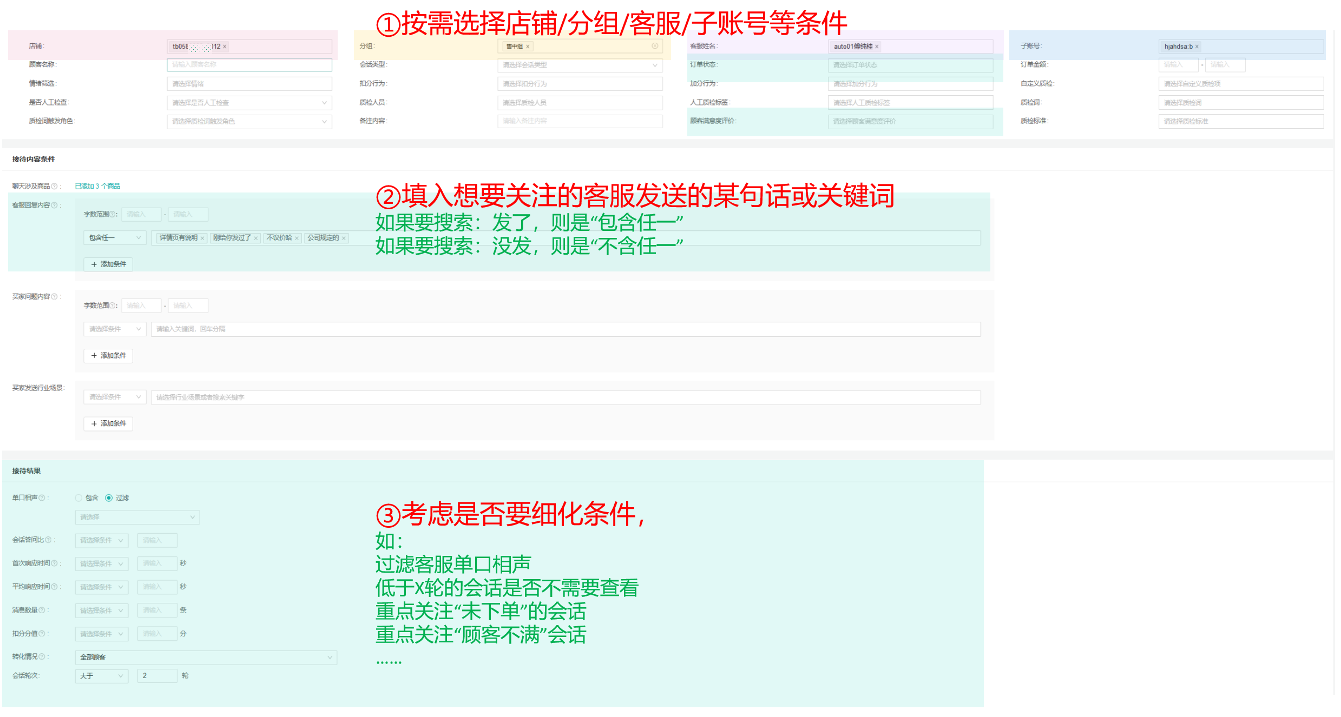Click 添加条件 under 客服回复内容
1341x717 pixels.
pyautogui.click(x=108, y=264)
